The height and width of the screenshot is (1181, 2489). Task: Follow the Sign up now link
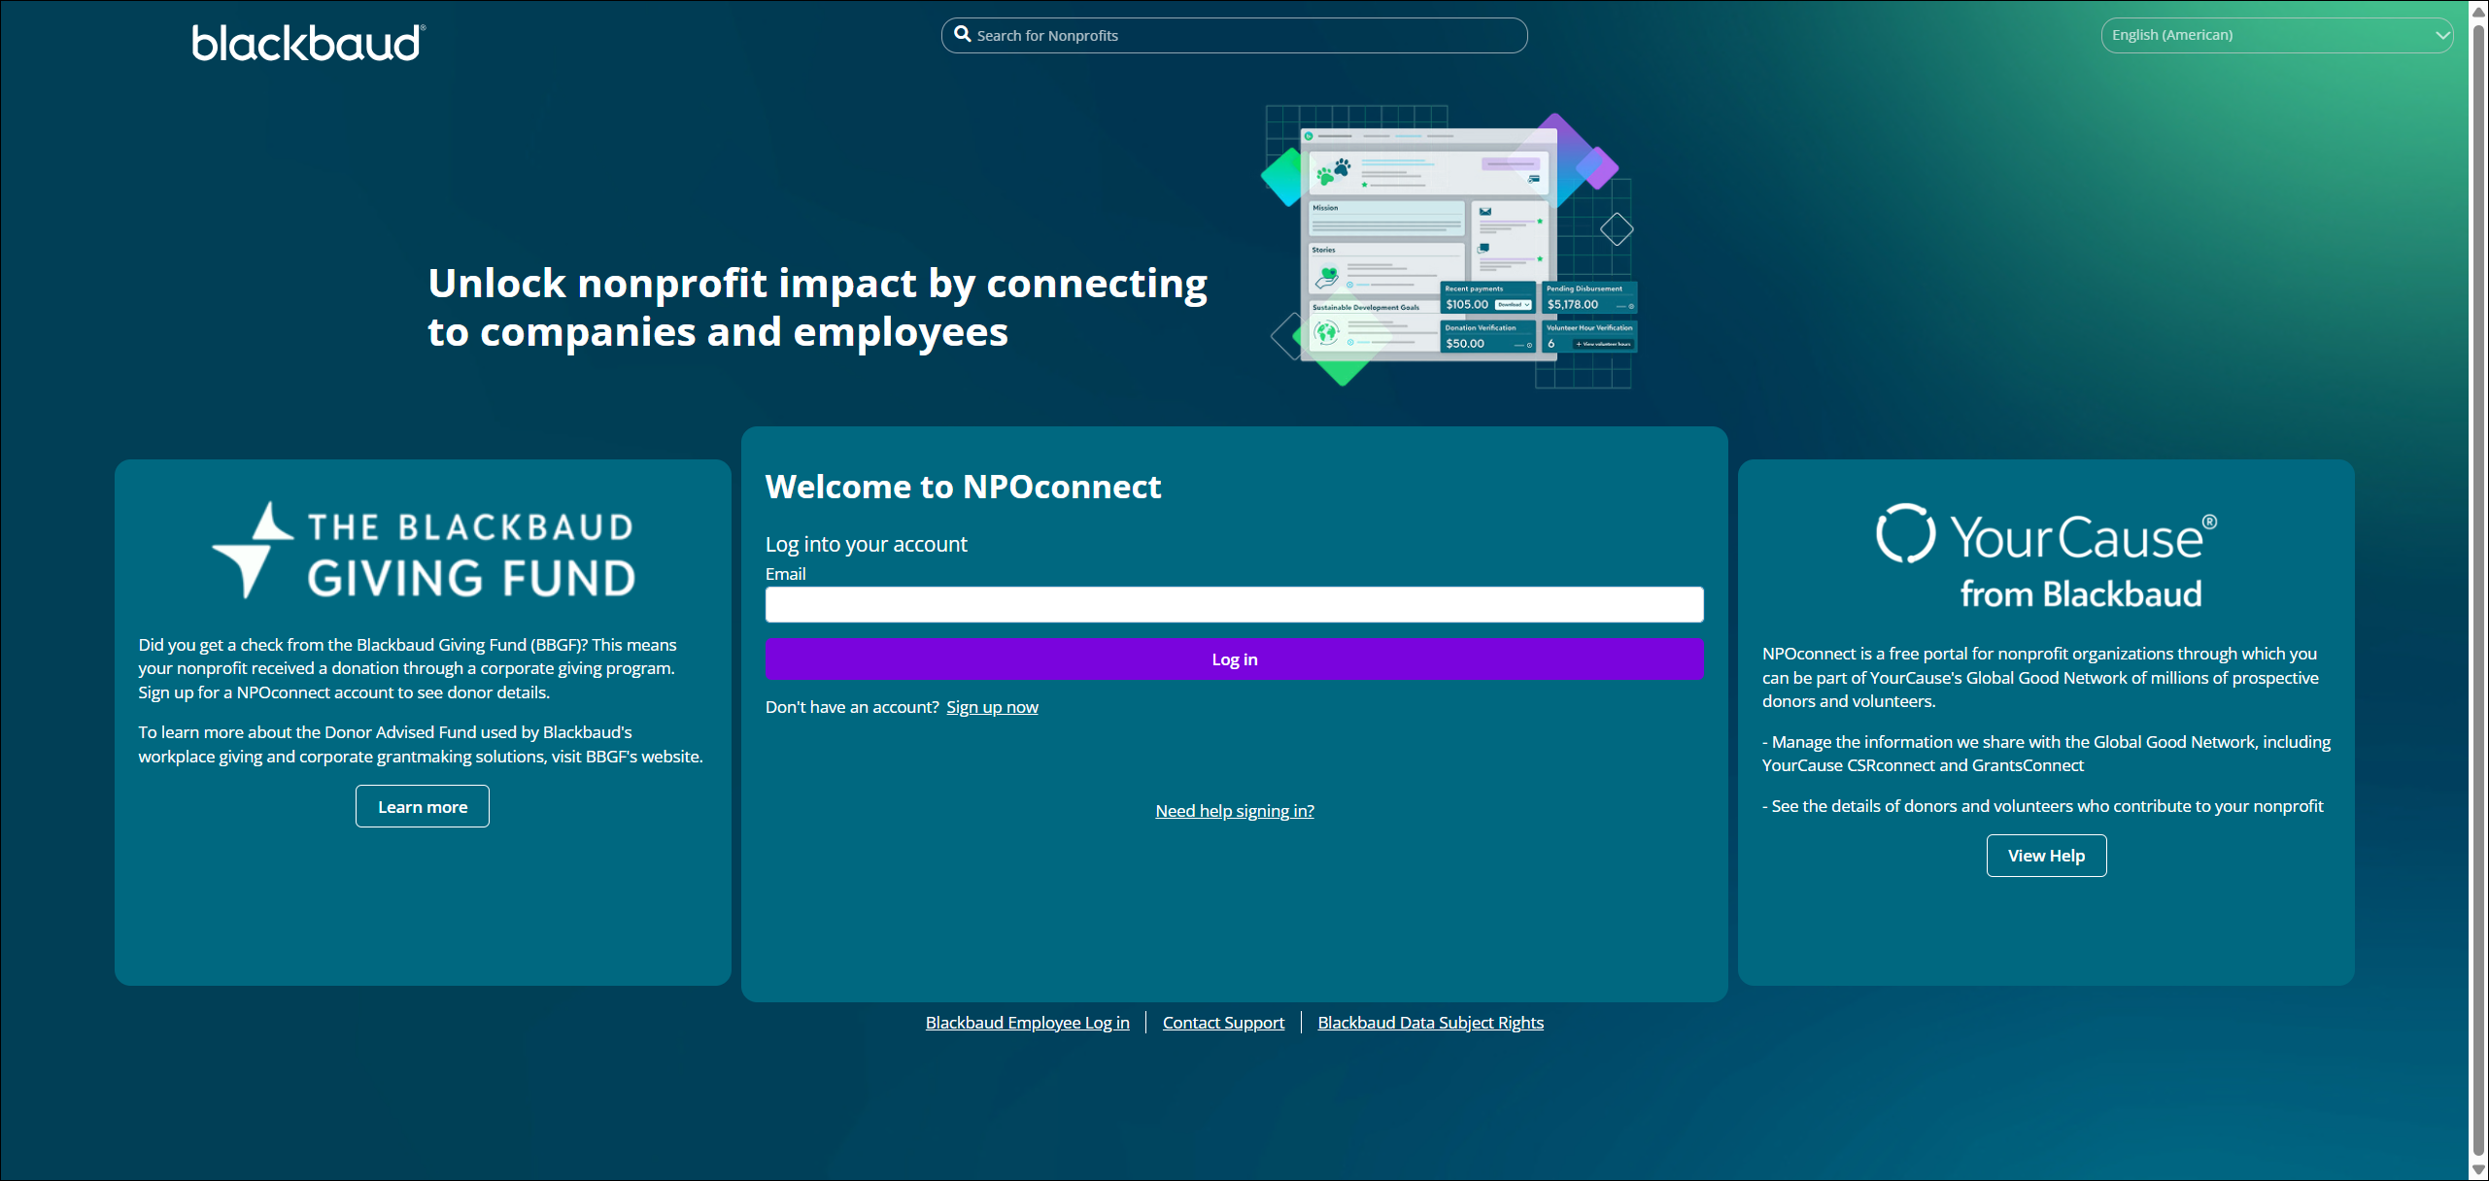992,707
